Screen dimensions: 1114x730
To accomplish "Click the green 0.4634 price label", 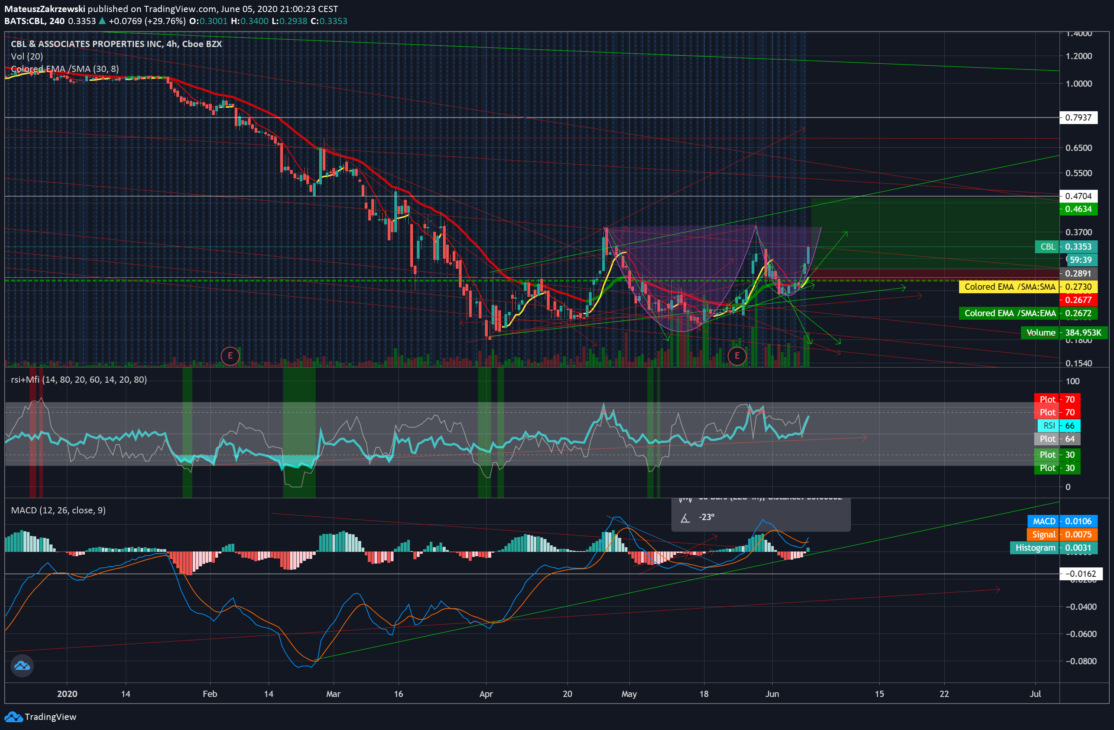I will click(x=1079, y=209).
